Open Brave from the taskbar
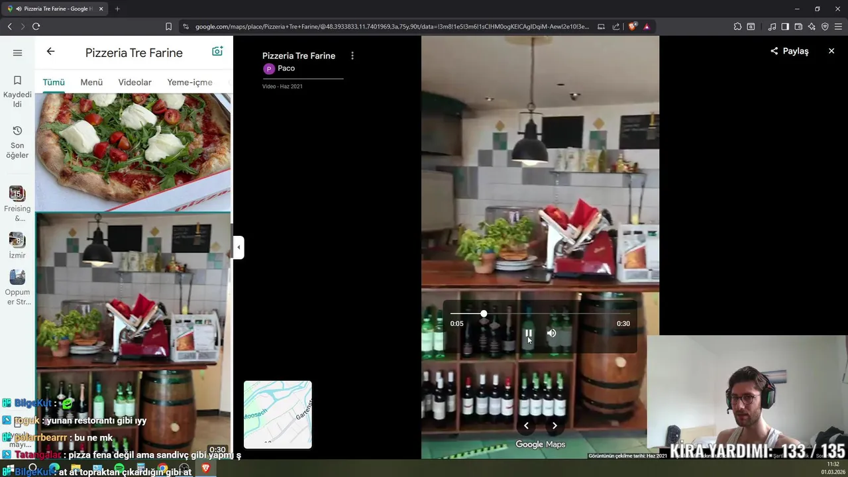The width and height of the screenshot is (848, 477). 206,468
